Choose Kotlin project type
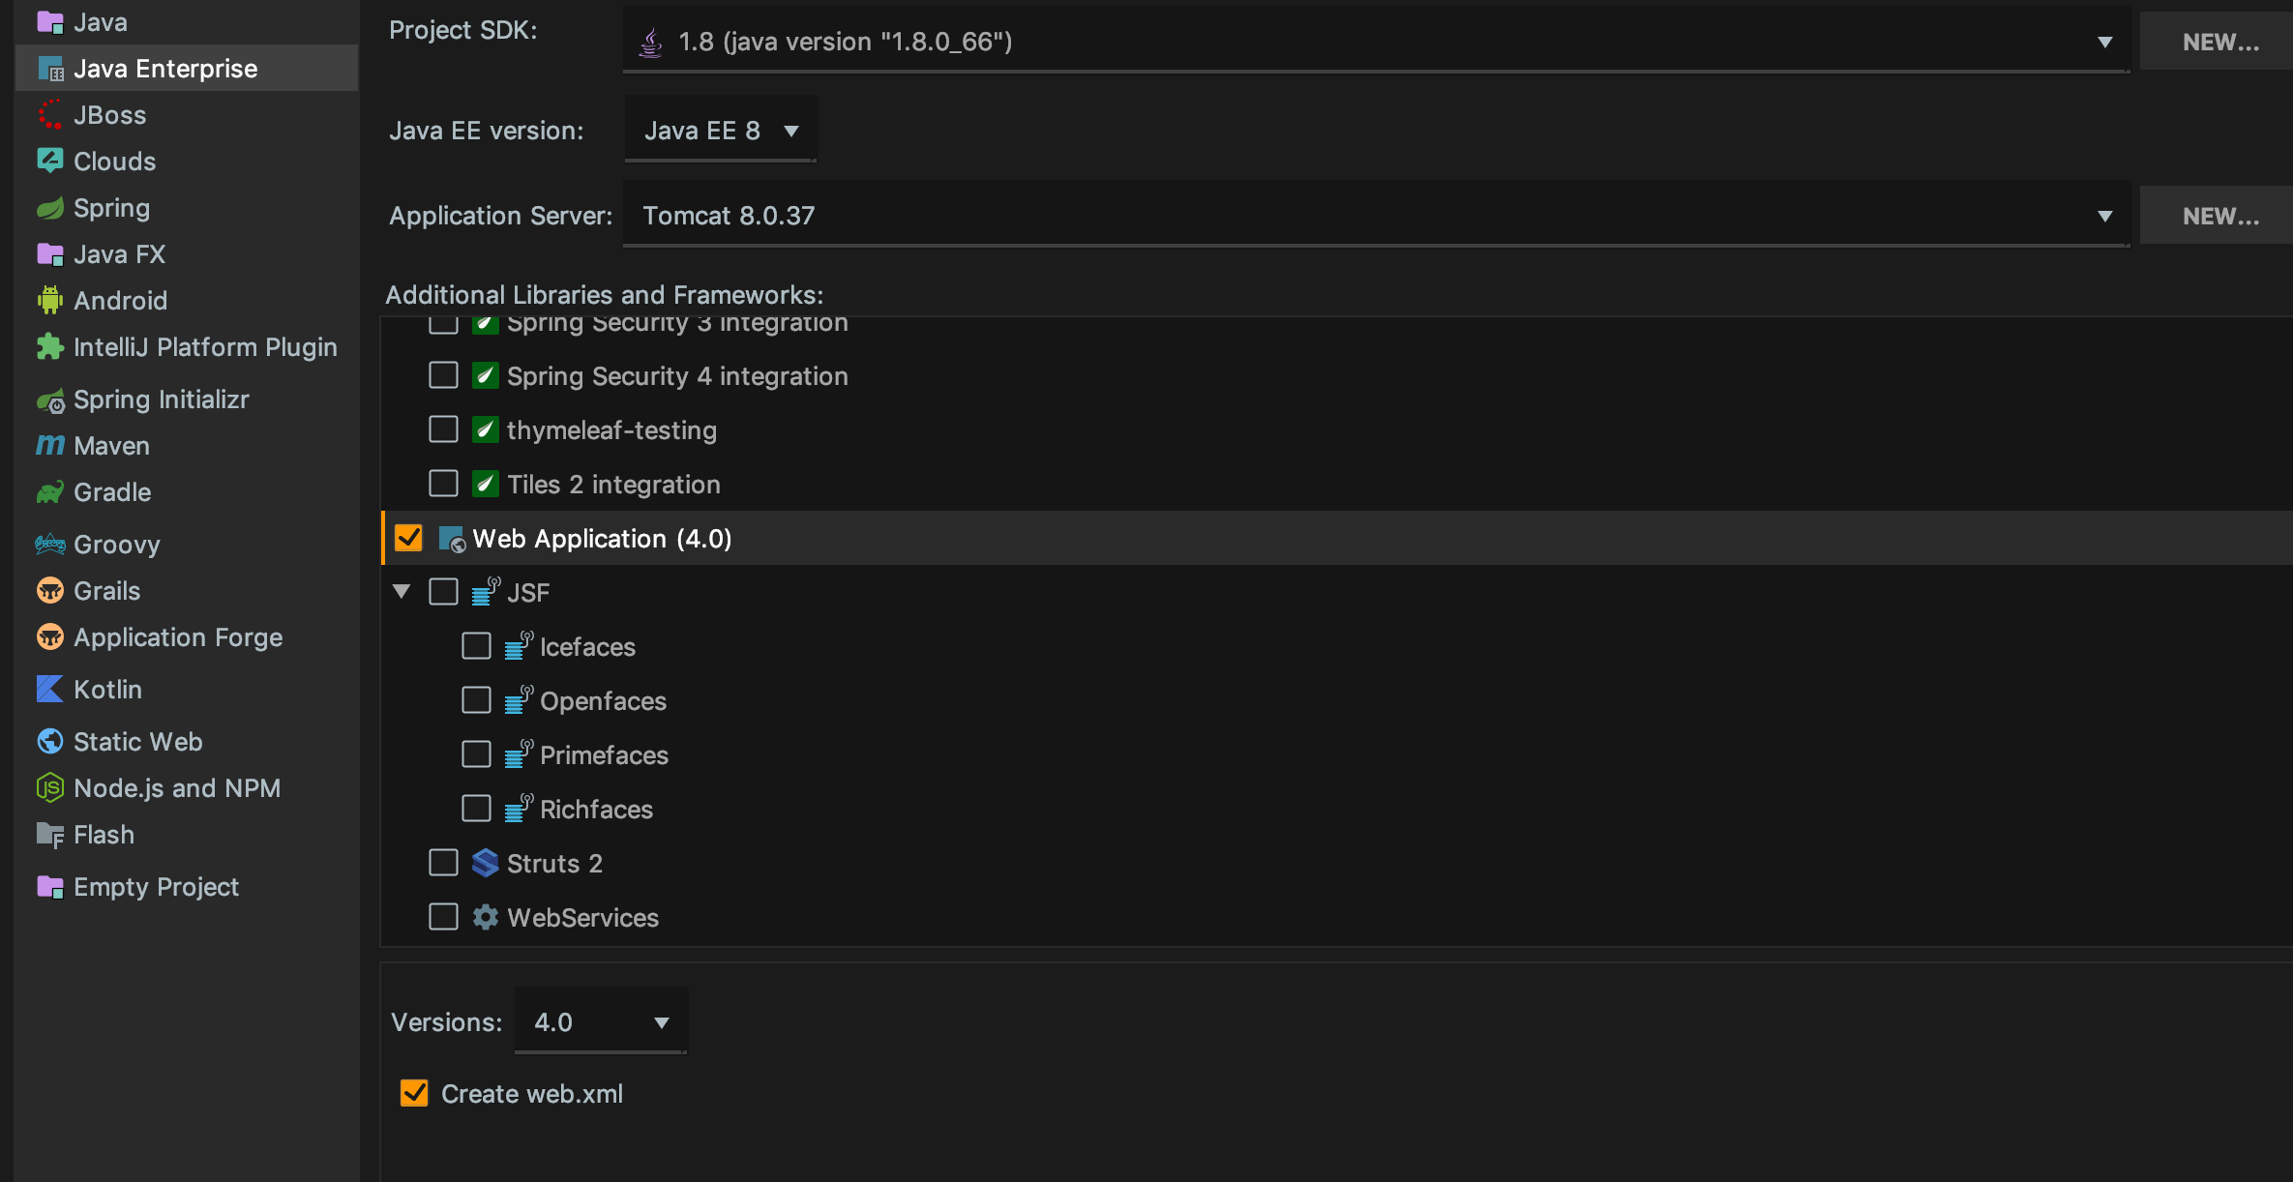The width and height of the screenshot is (2293, 1182). (x=187, y=690)
